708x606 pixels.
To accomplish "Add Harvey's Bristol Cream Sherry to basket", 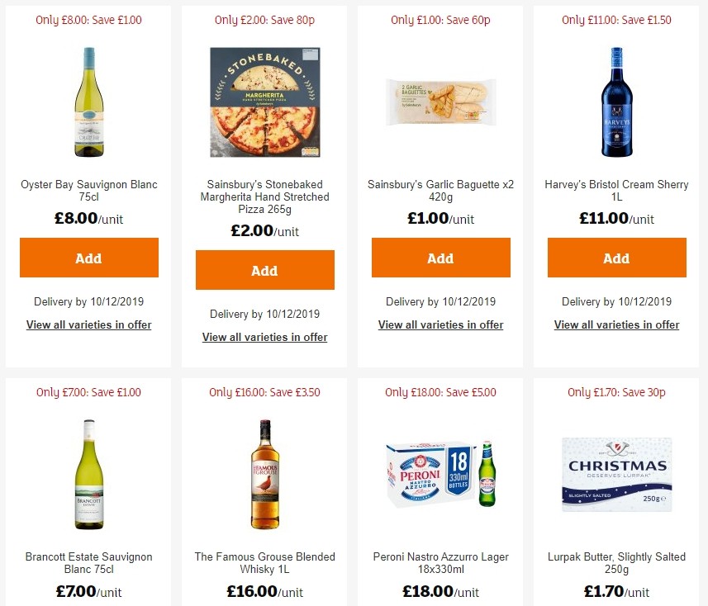I will tap(616, 258).
